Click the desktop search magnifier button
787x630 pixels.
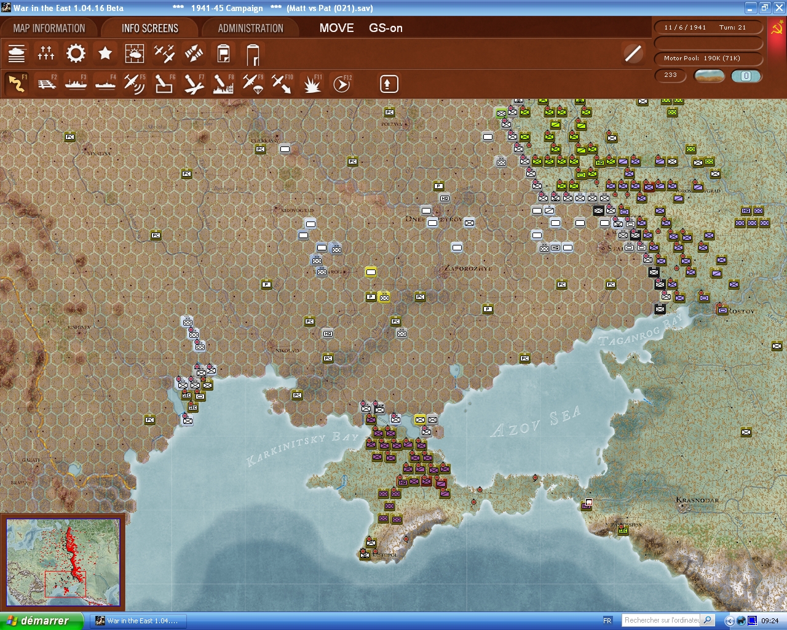(x=708, y=620)
